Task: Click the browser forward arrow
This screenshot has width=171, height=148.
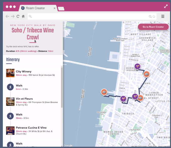Action: [x=13, y=16]
